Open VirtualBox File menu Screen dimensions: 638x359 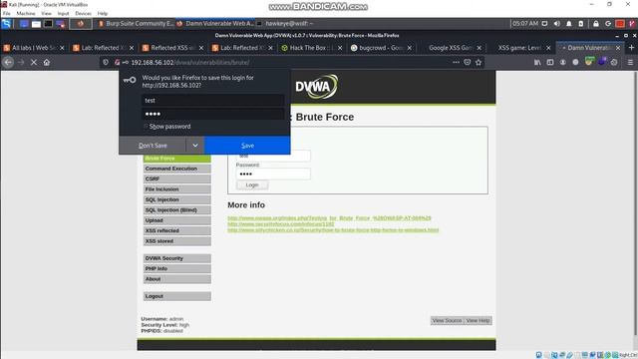pyautogui.click(x=7, y=13)
